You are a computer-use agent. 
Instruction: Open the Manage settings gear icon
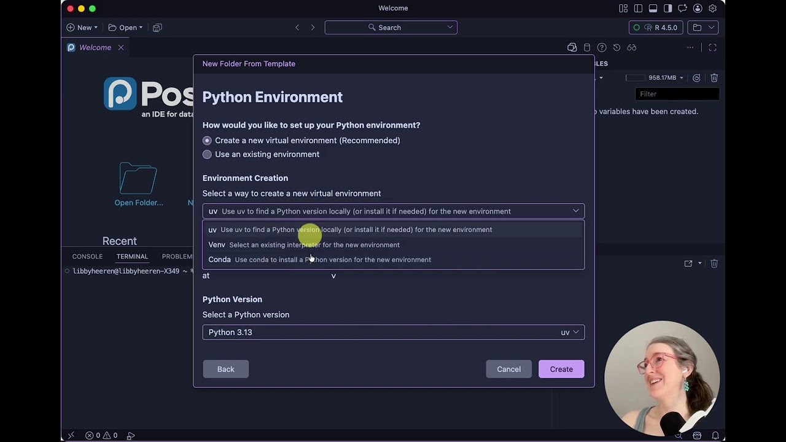coord(712,9)
